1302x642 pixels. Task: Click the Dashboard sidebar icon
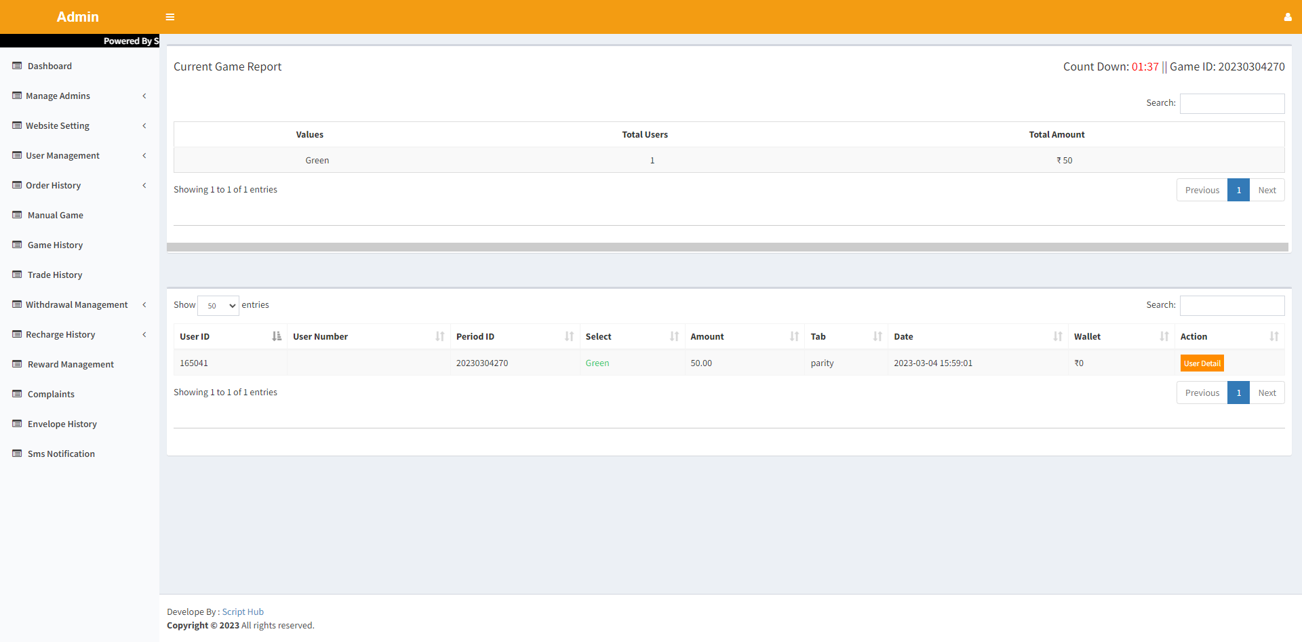tap(18, 66)
